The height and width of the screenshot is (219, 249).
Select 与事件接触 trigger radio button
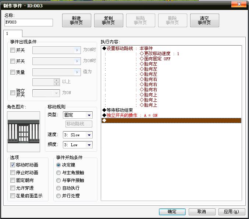click(58, 180)
